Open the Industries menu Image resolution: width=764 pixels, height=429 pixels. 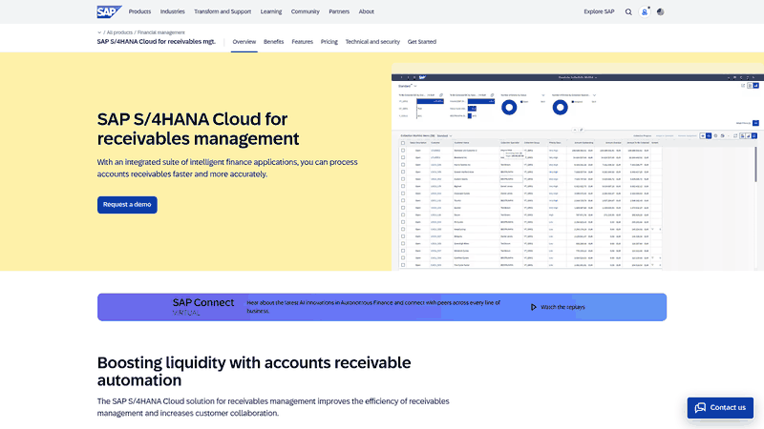point(173,11)
